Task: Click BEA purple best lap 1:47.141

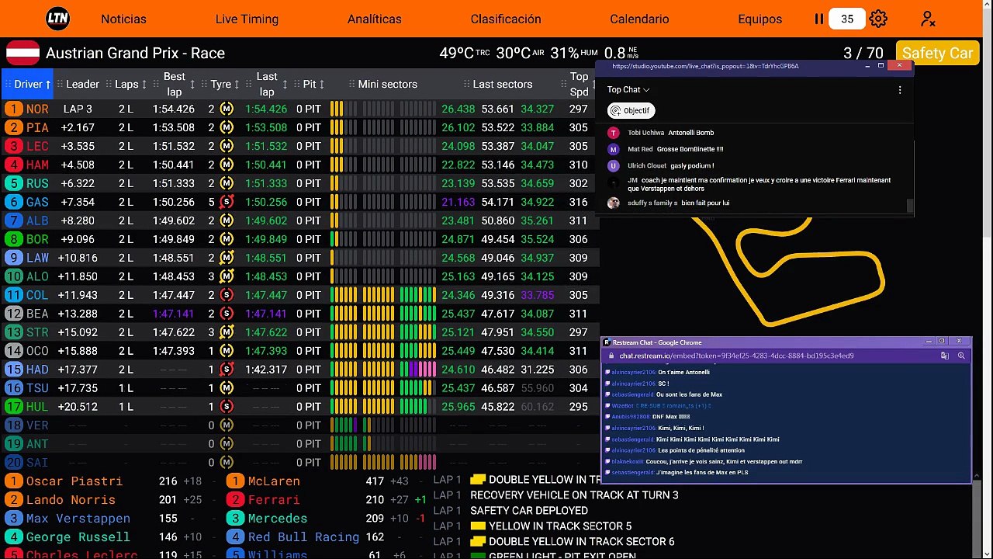Action: click(x=173, y=314)
